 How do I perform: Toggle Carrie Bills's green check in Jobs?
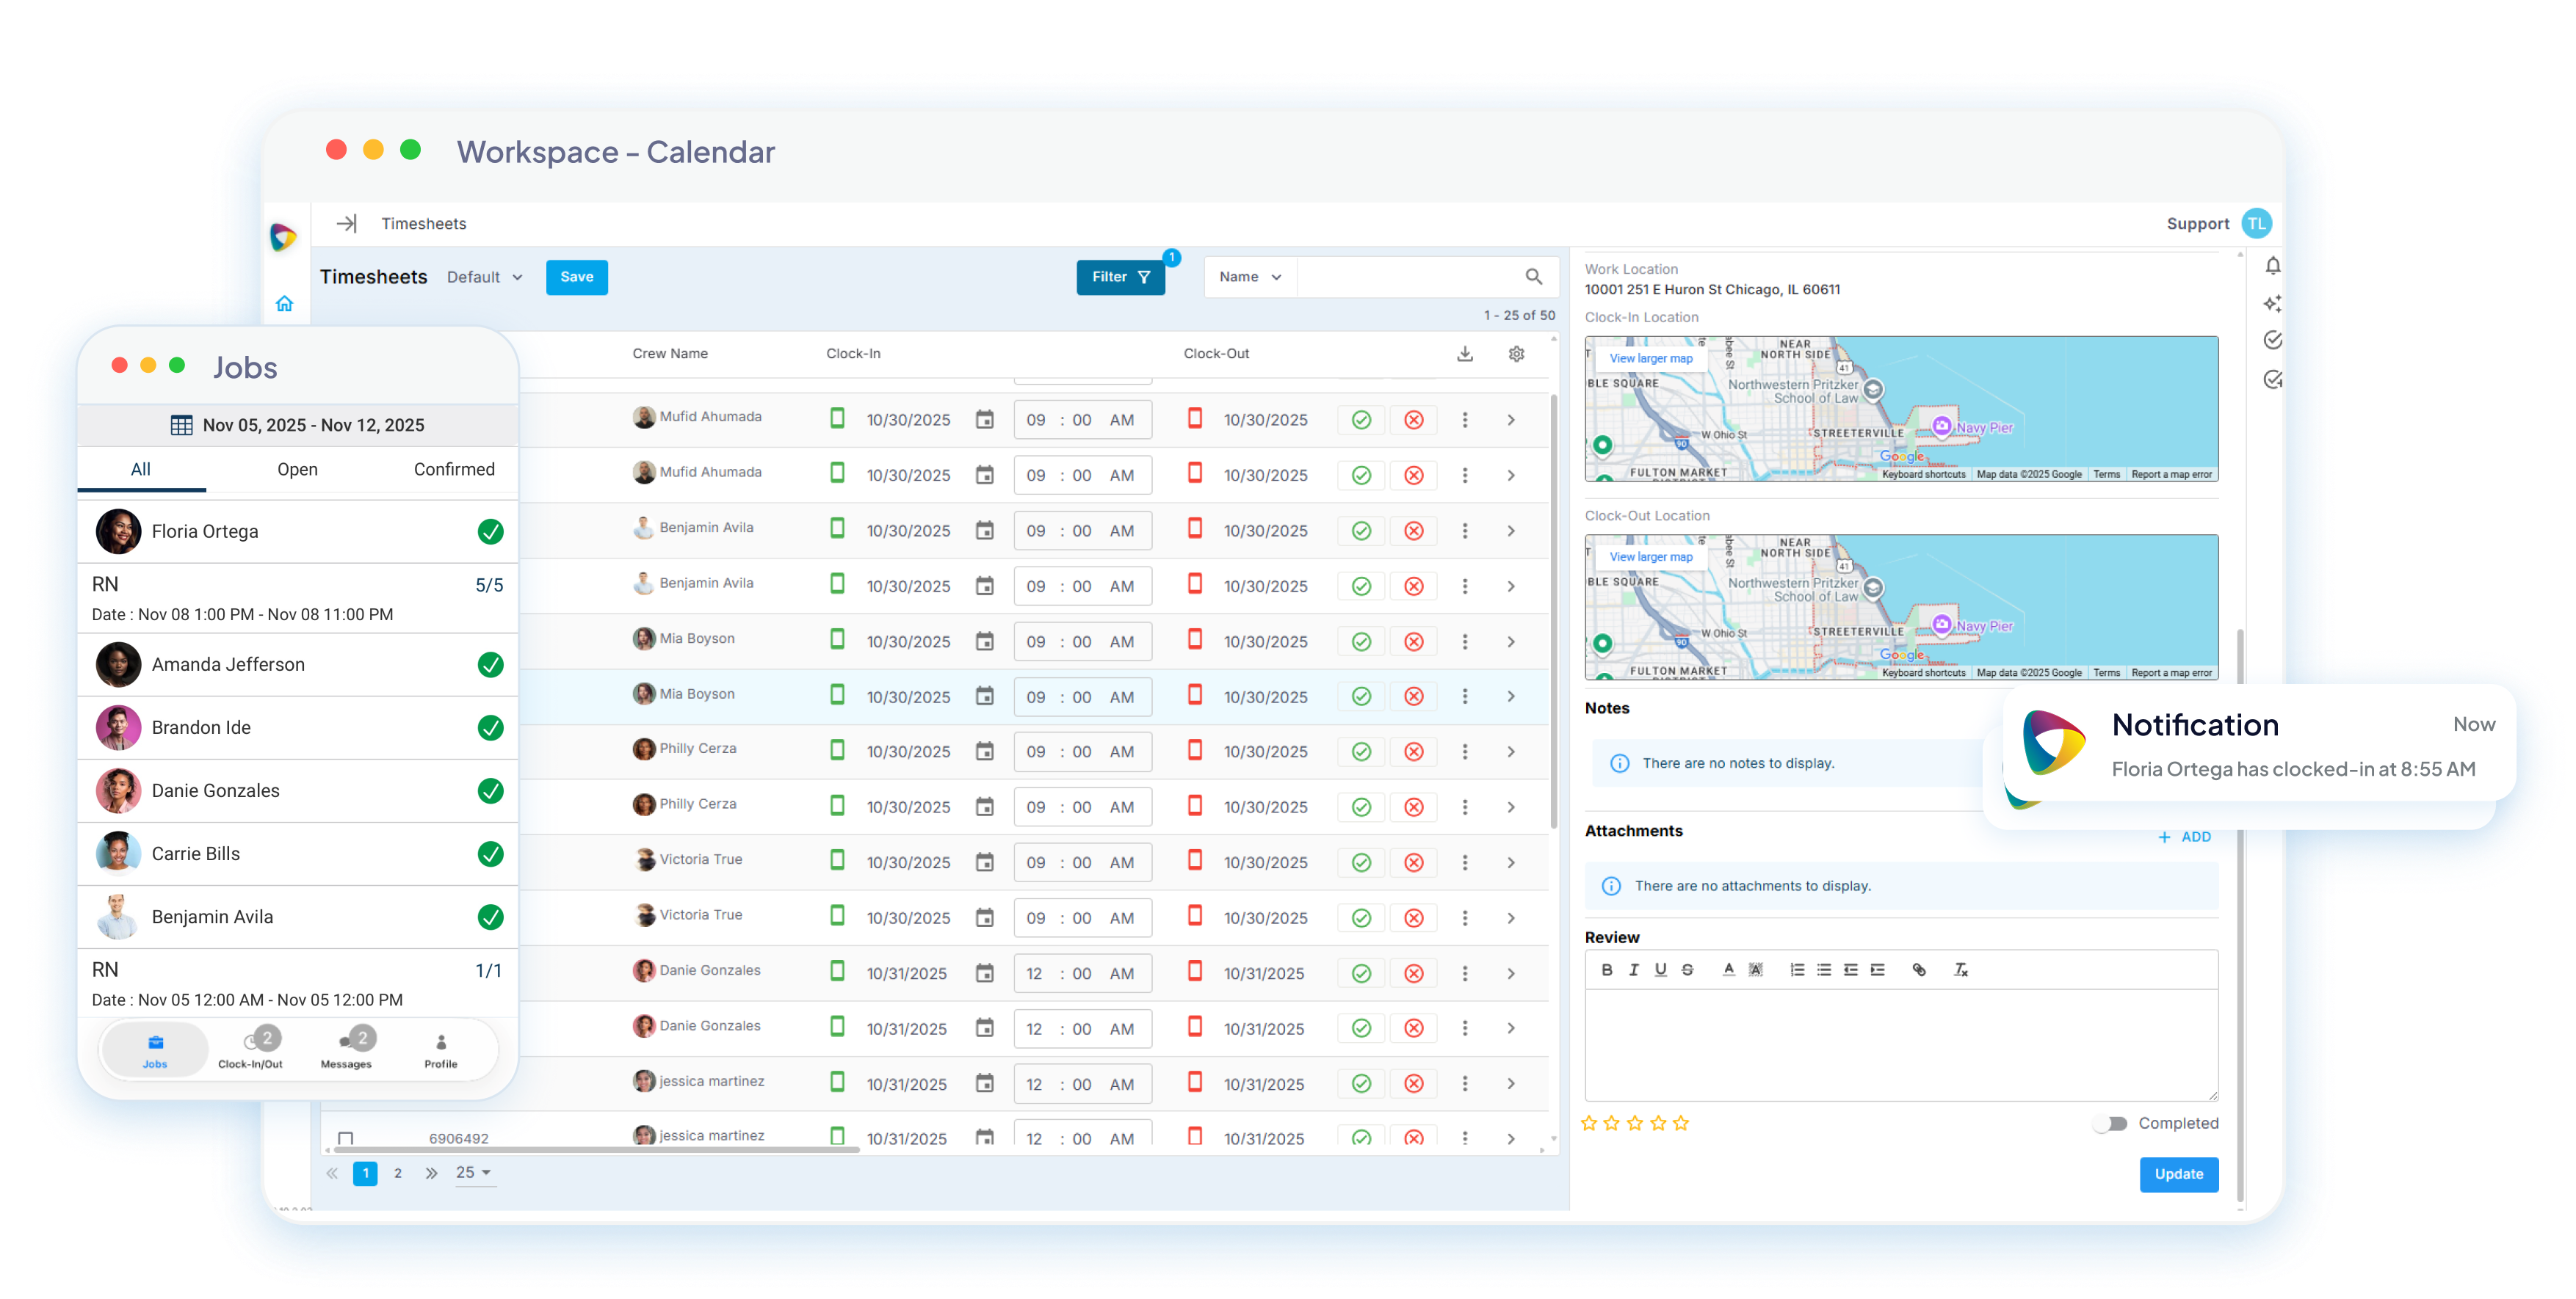(x=490, y=854)
